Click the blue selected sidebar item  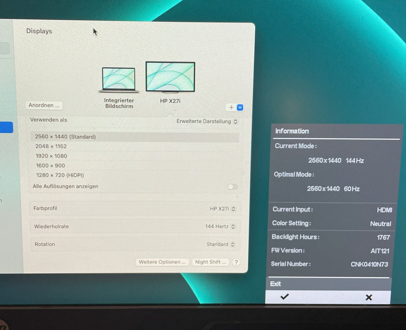[6, 127]
